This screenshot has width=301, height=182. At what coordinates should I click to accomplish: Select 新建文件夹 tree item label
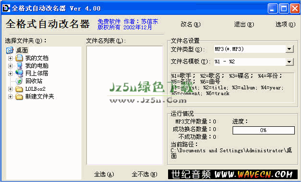40,97
